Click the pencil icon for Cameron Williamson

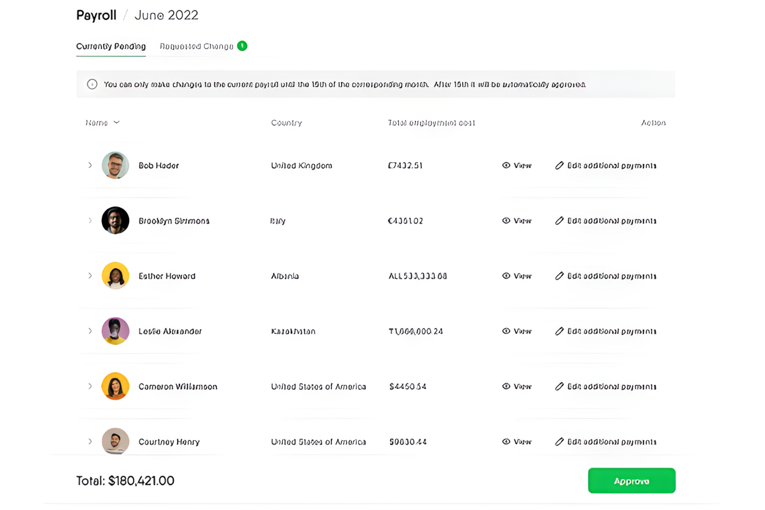(x=559, y=387)
